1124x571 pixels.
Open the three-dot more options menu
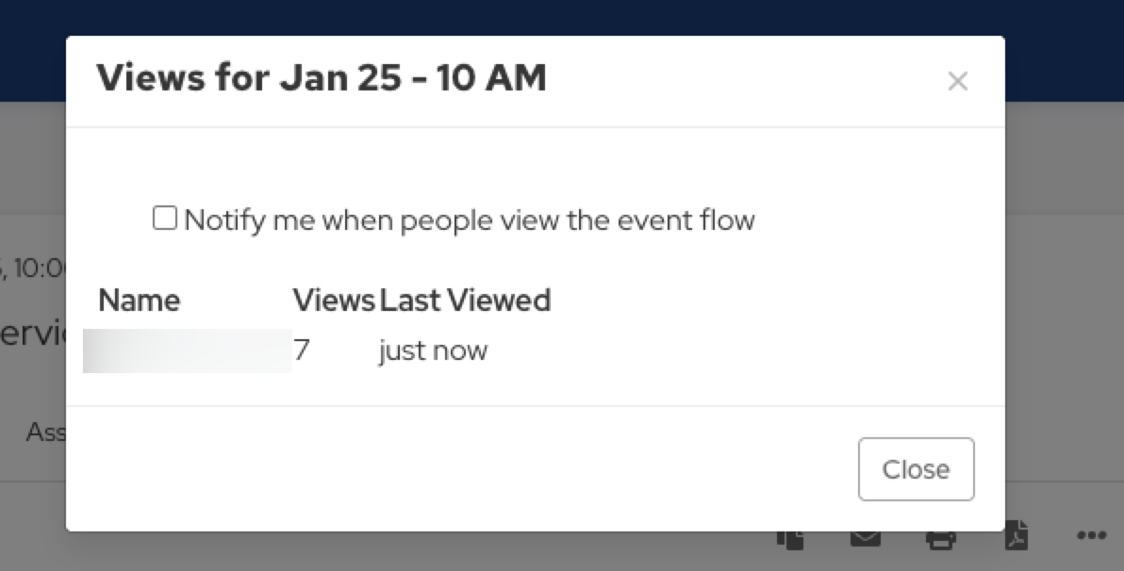1091,536
